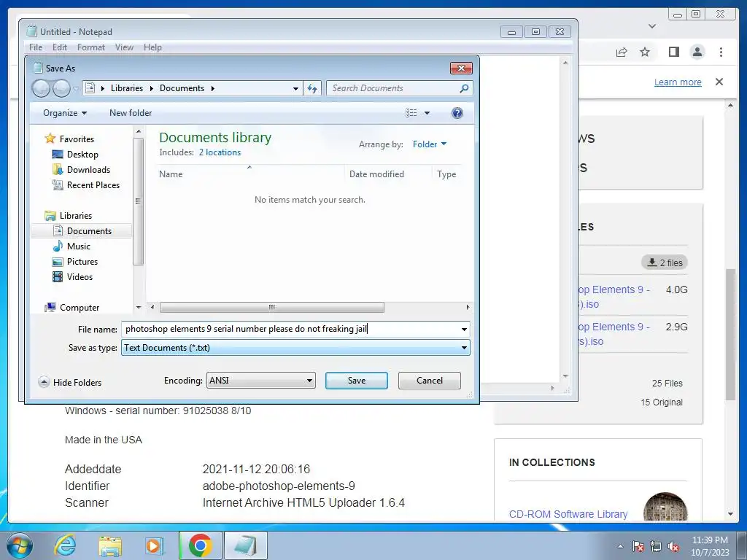Click the Forward arrow in Save As dialog
Image resolution: width=747 pixels, height=560 pixels.
(61, 88)
